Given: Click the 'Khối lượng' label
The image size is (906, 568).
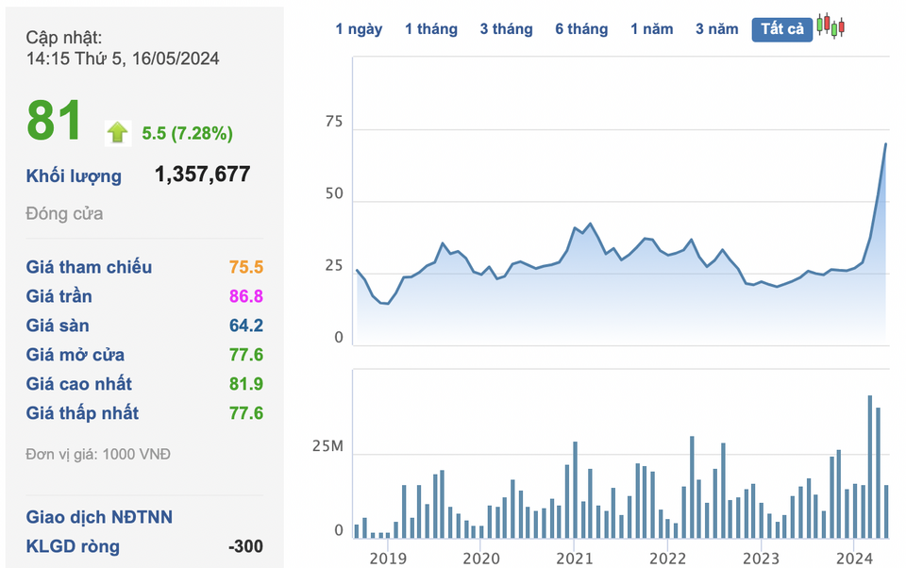Looking at the screenshot, I should pos(74,176).
